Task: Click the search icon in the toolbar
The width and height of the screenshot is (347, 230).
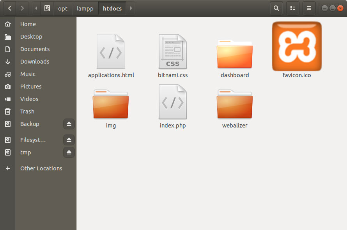Action: point(276,8)
